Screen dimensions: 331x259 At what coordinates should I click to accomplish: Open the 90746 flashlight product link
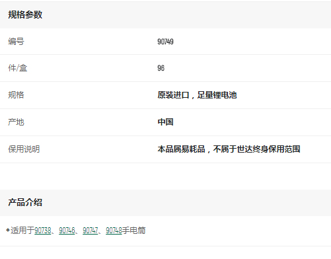[x=67, y=231]
